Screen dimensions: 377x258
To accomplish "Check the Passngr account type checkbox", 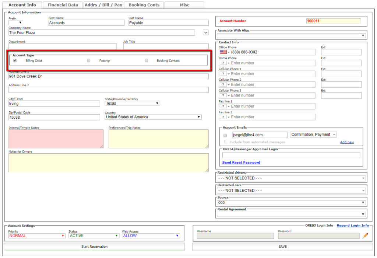I will click(x=89, y=60).
